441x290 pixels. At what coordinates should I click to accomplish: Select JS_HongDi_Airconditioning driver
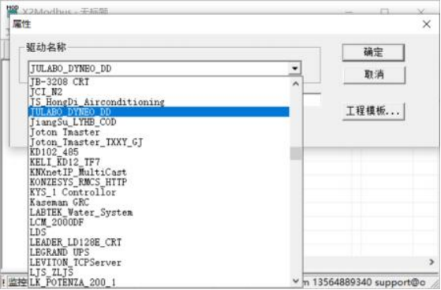click(159, 102)
